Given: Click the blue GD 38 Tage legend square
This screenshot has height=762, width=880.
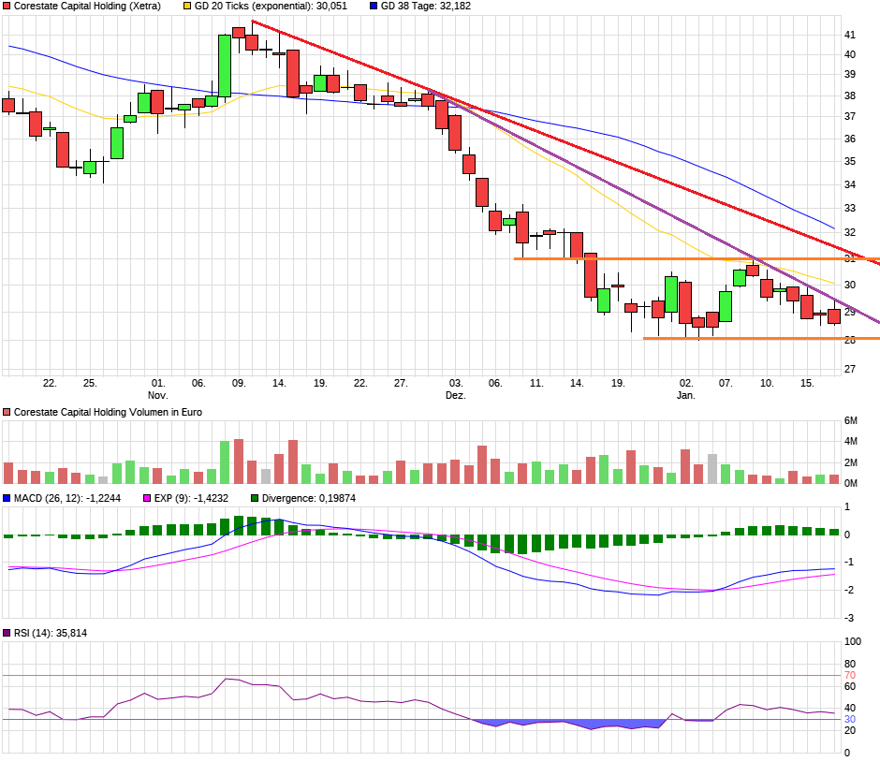Looking at the screenshot, I should (x=375, y=7).
